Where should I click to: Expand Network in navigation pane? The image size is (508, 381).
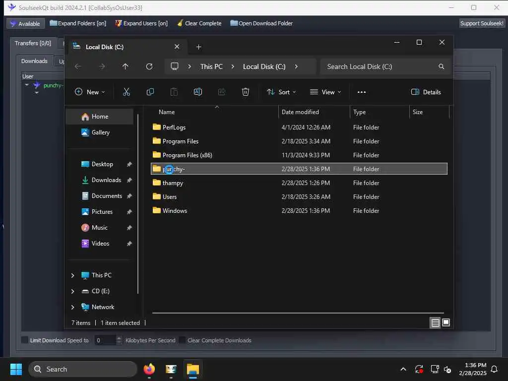(x=72, y=307)
